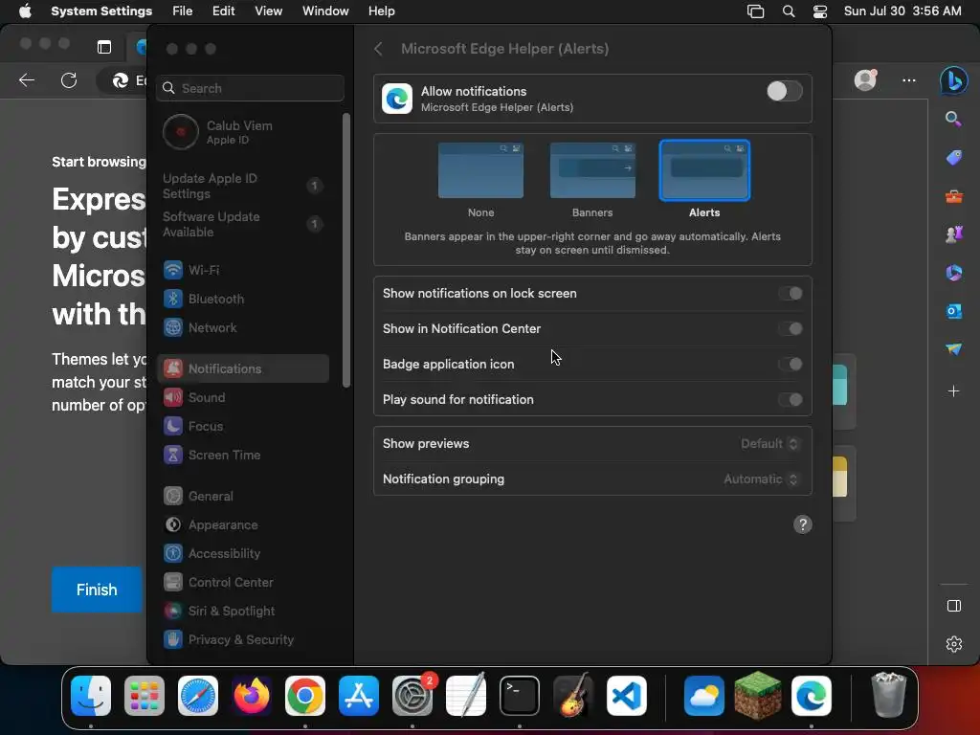Launch Firefox from the Dock
This screenshot has height=735, width=980.
[252, 696]
